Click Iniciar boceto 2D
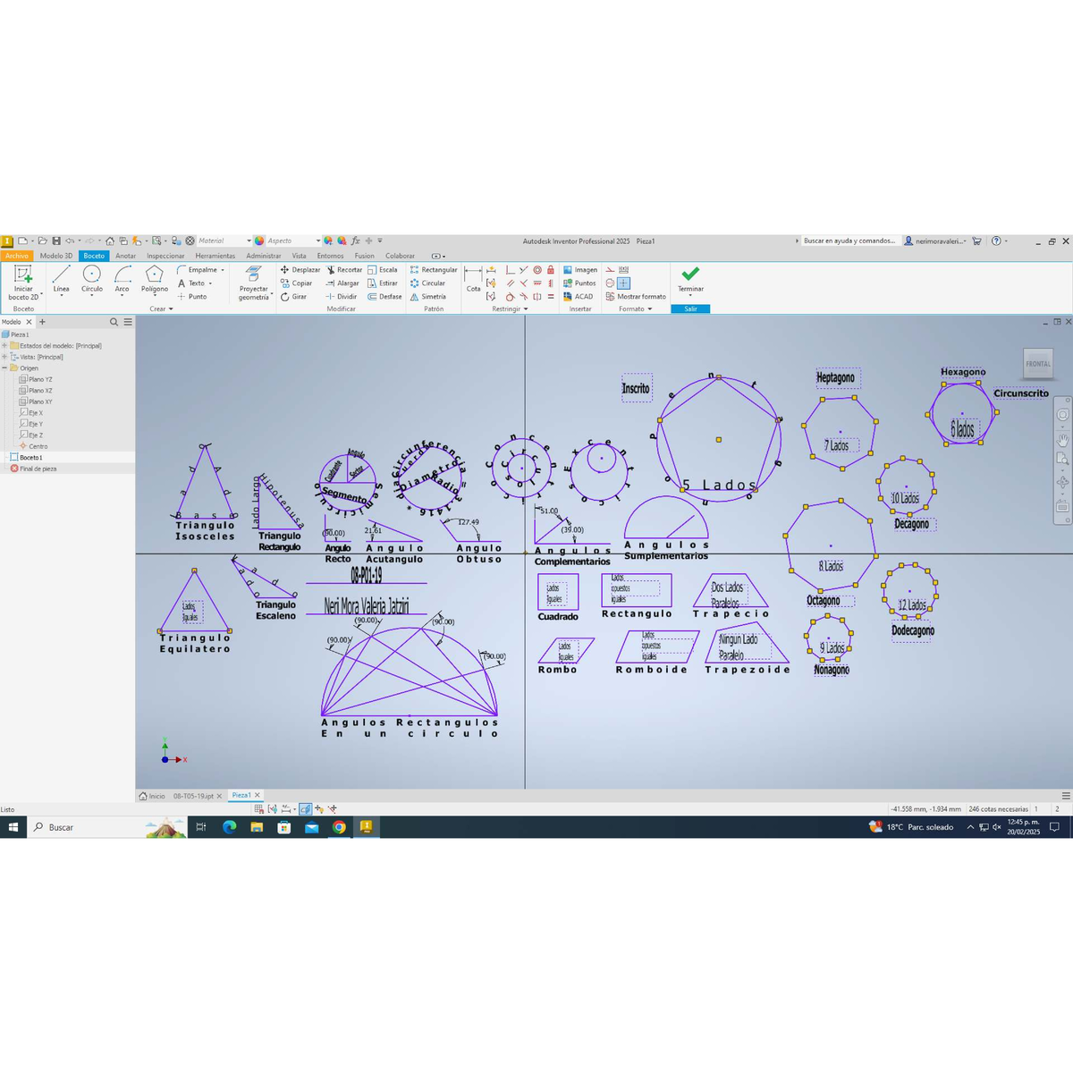1073x1073 pixels. [23, 283]
